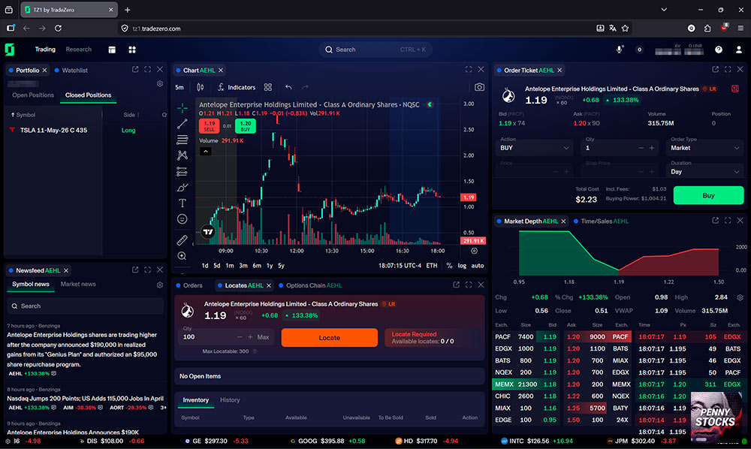Open browser tab list chevron
Image resolution: width=751 pixels, height=449 pixels.
pyautogui.click(x=664, y=10)
